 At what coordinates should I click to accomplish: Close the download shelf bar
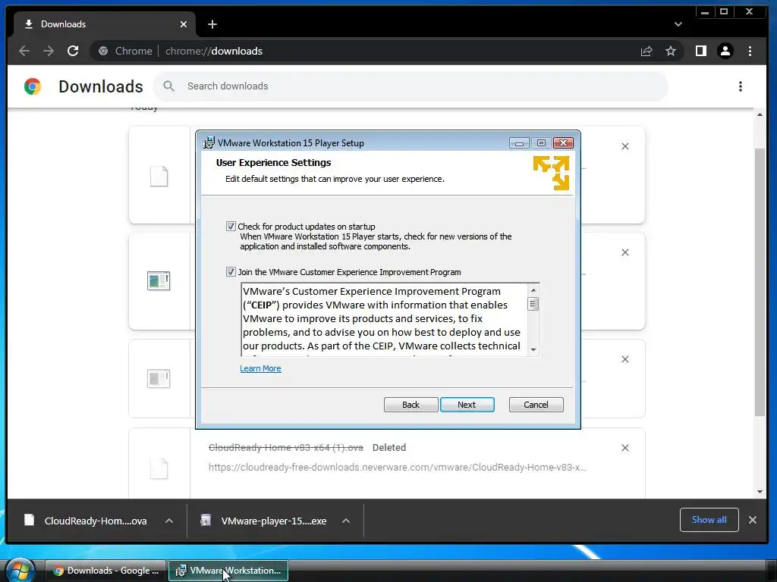[x=752, y=520]
